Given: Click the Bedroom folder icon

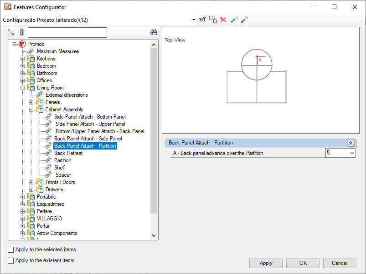Looking at the screenshot, I should click(x=31, y=66).
